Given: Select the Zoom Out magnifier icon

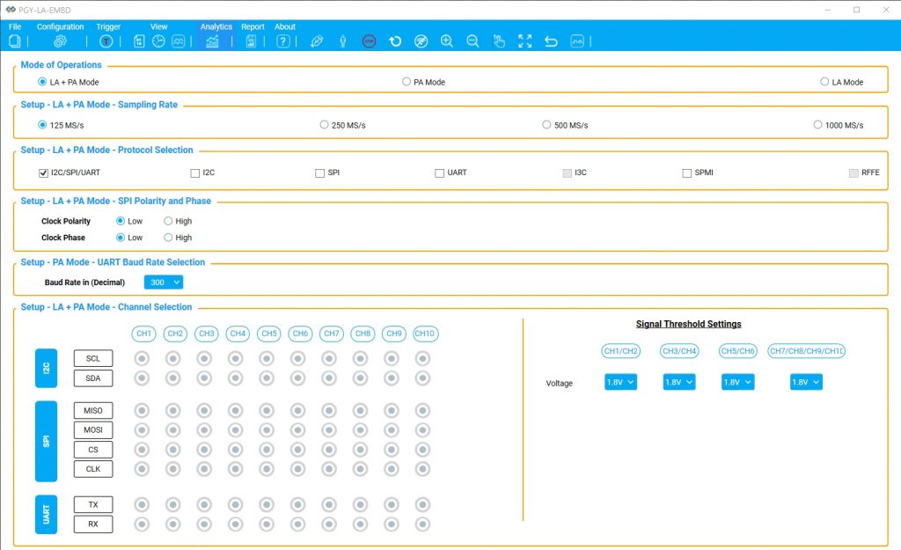Looking at the screenshot, I should 472,41.
